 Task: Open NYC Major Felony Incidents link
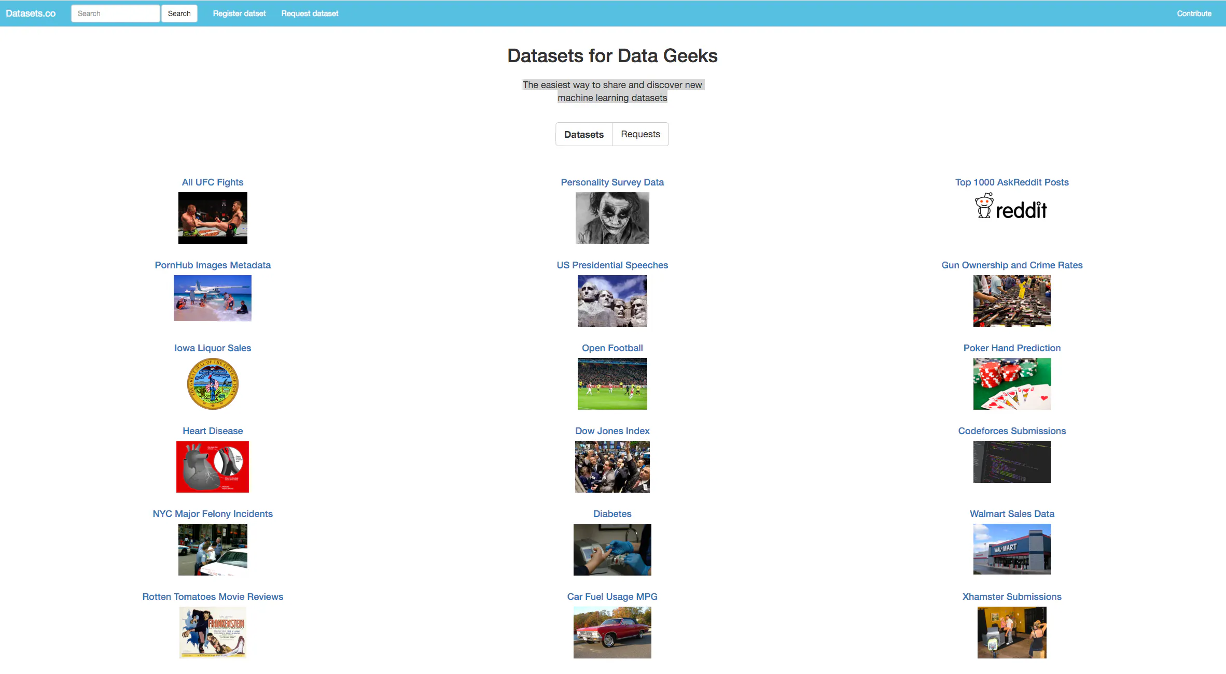213,514
